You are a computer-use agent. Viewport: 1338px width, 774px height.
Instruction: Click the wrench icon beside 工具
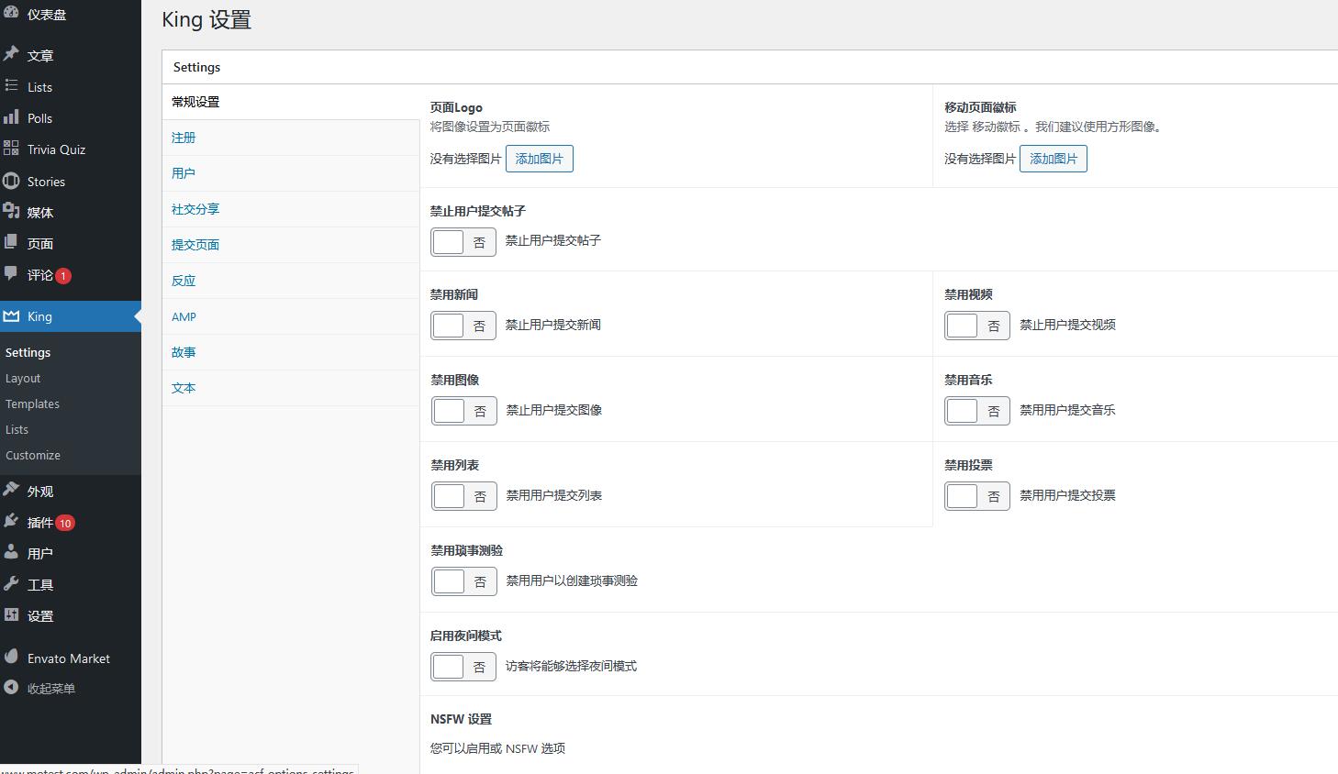(11, 583)
